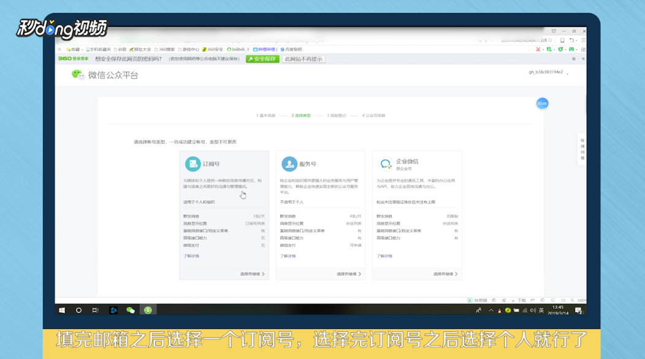The width and height of the screenshot is (645, 359).
Task: Click step 4 公众号信息
Action: coord(373,116)
